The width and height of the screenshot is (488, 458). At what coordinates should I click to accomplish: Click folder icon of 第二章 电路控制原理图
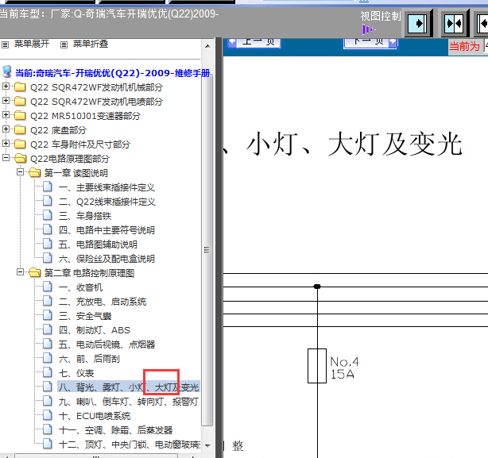click(34, 272)
